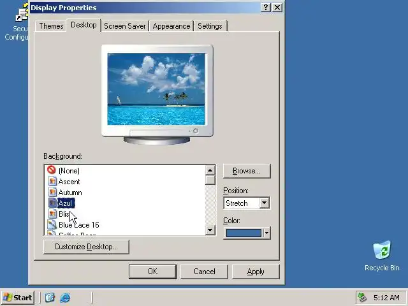Switch to the Themes tab

[x=51, y=26]
